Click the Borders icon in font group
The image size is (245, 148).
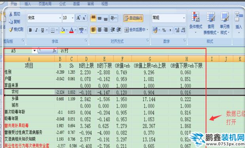point(53,30)
